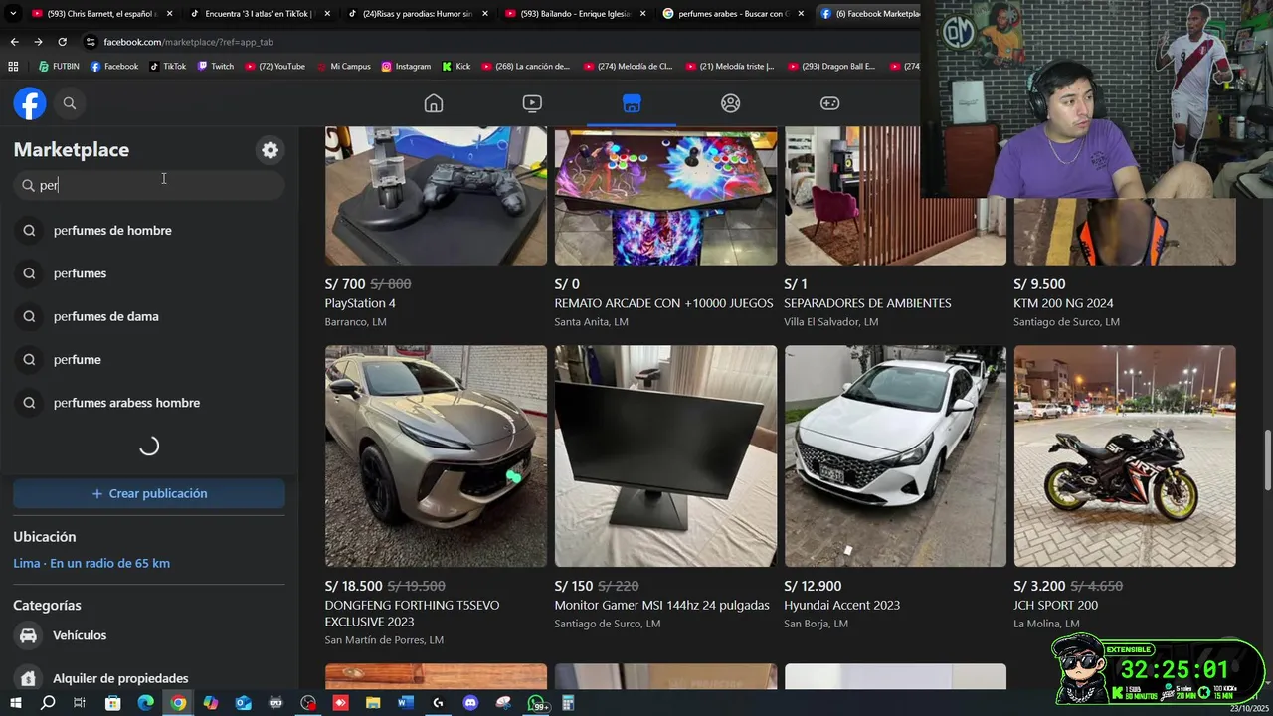Viewport: 1273px width, 716px height.
Task: Click 'SEPARADORES DE AMBIENTES' listing title
Action: (x=867, y=303)
